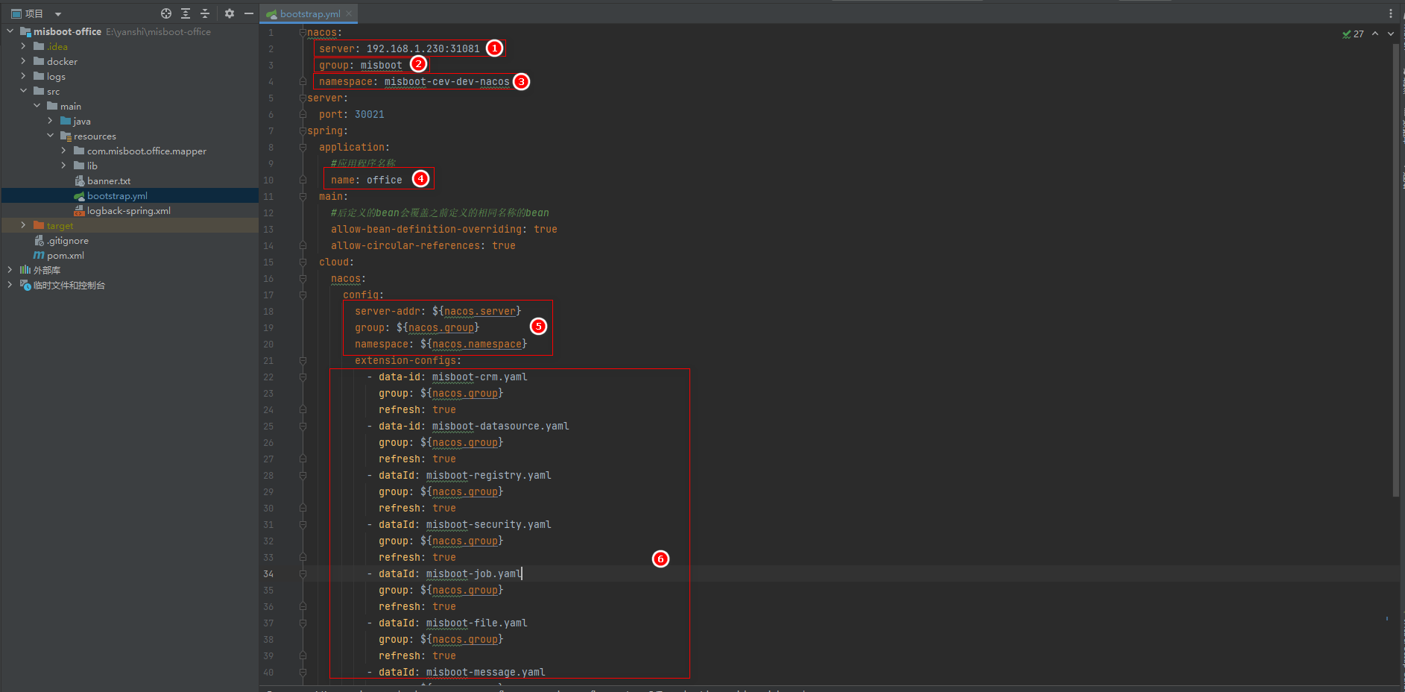Fold the spring block at line 7
This screenshot has height=692, width=1405.
303,131
